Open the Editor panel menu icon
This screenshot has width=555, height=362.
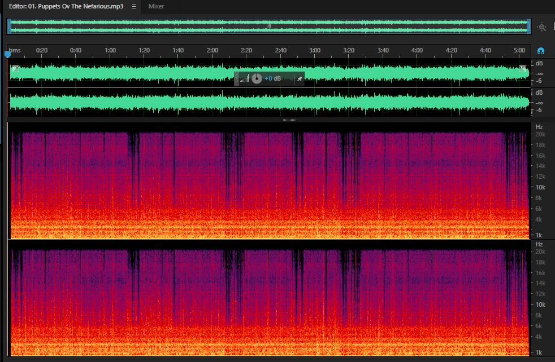pos(134,6)
